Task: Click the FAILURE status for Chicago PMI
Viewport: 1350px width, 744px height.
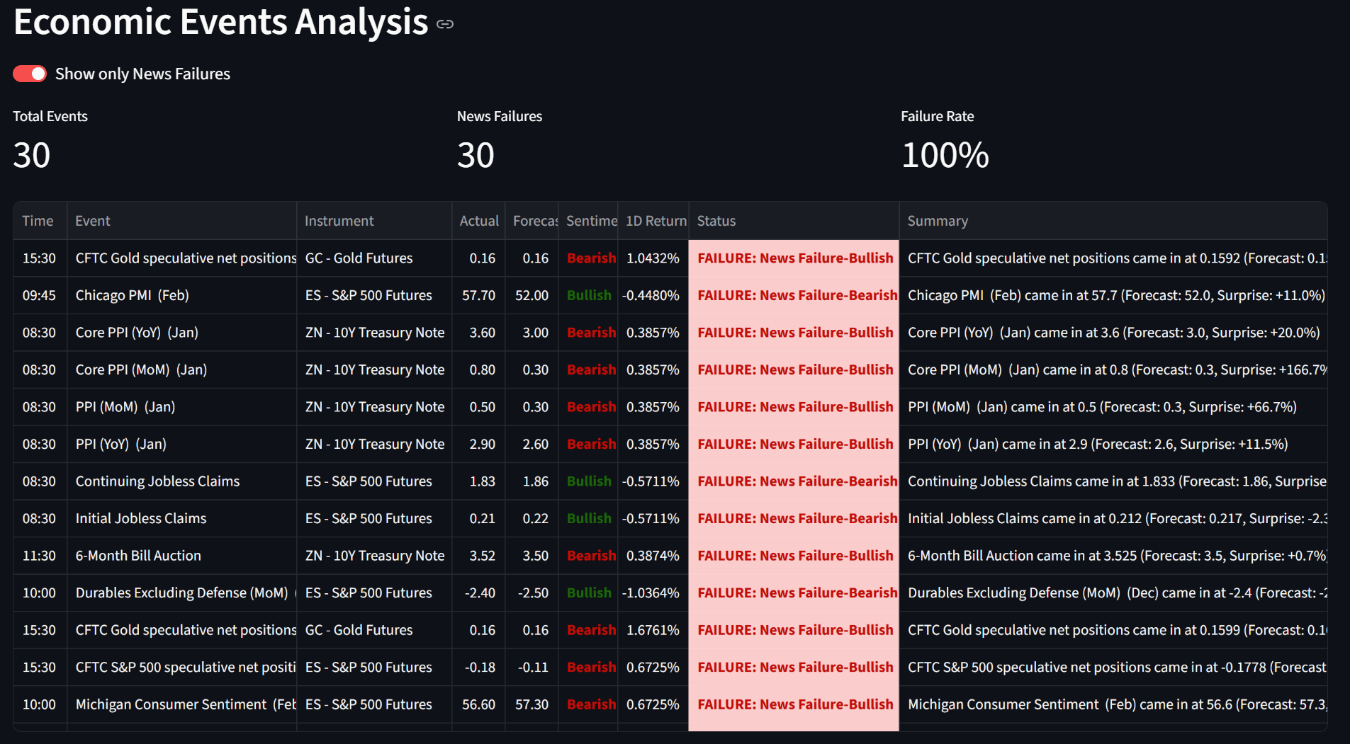Action: (795, 295)
